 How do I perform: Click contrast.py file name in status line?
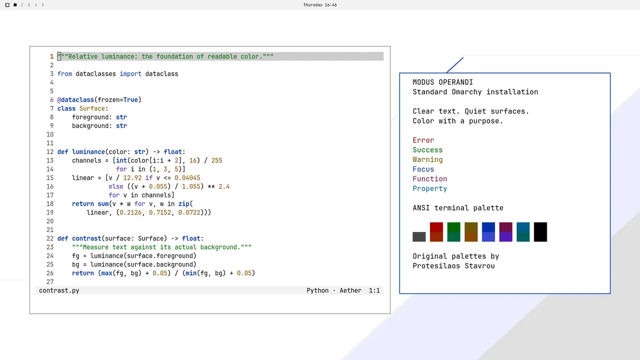(x=59, y=291)
